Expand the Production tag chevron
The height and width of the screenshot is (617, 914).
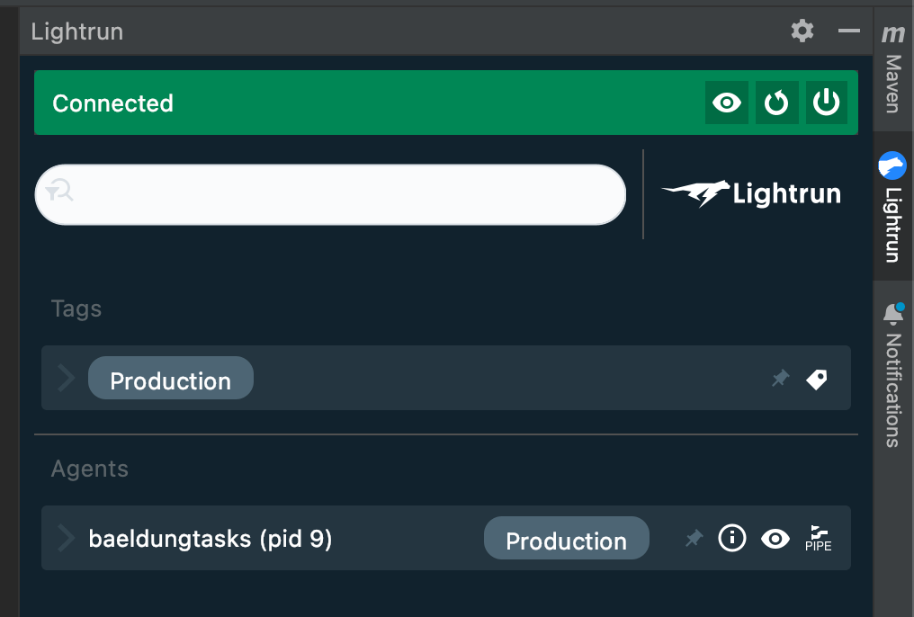point(66,378)
